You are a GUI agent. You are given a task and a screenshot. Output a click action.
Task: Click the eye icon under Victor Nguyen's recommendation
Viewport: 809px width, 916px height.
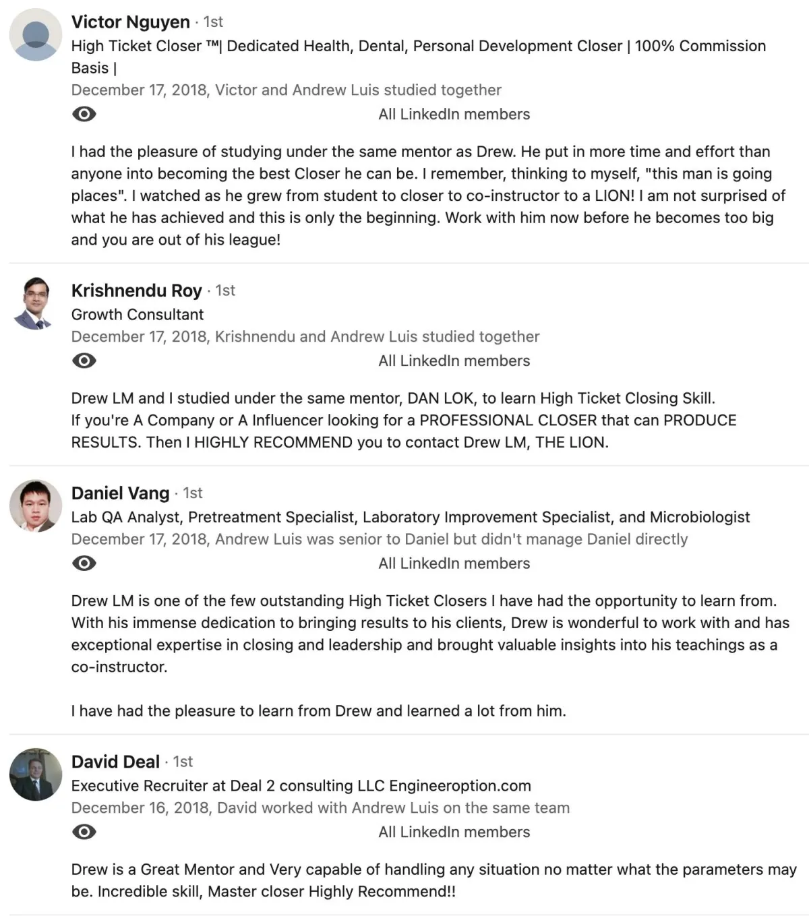(84, 114)
